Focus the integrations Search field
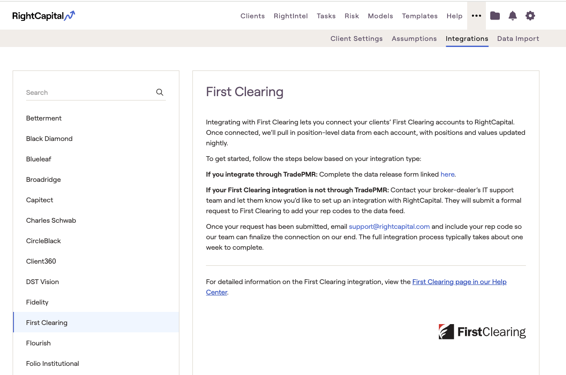The width and height of the screenshot is (566, 375). click(x=89, y=93)
